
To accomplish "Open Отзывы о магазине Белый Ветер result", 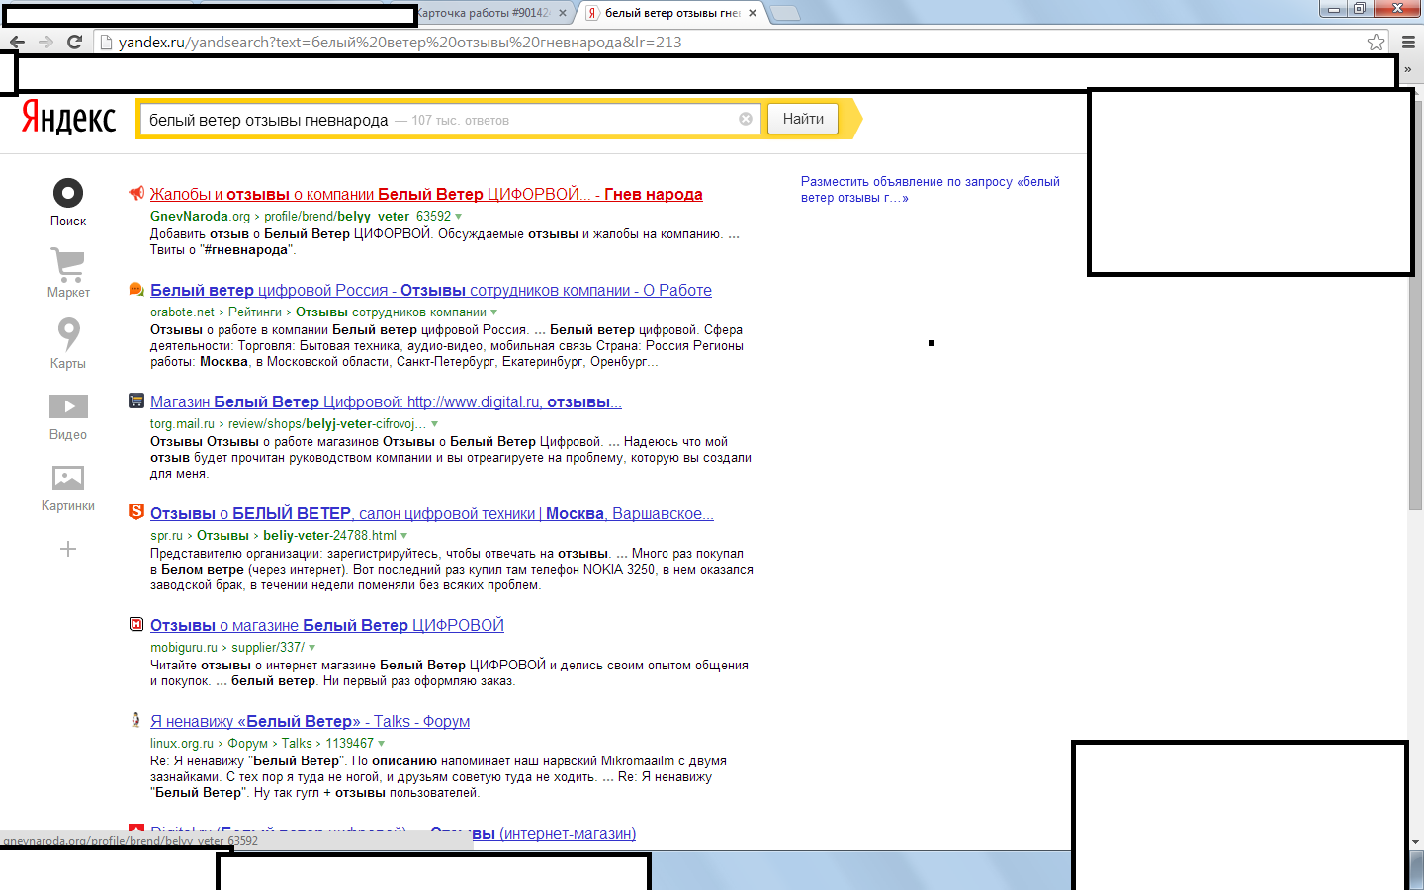I will [x=327, y=625].
